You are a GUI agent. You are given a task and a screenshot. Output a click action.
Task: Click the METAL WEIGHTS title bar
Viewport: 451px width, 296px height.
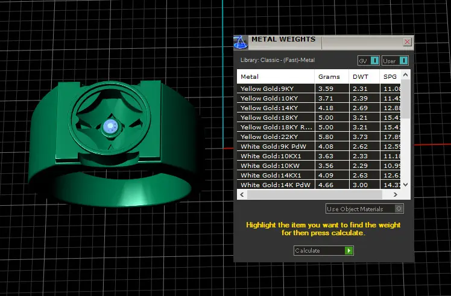[x=324, y=42]
